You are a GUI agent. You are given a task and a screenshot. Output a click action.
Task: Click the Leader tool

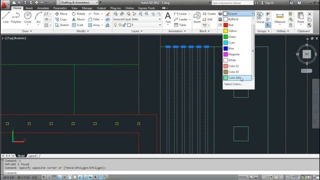[181, 19]
